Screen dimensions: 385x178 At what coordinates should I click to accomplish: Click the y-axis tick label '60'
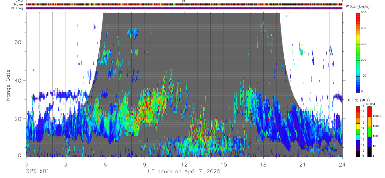[18, 42]
